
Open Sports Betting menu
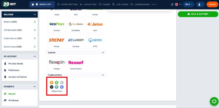pos(67,4)
